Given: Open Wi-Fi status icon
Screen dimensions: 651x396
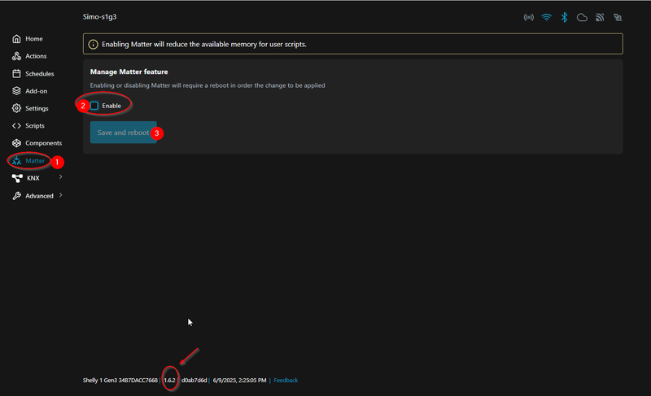Looking at the screenshot, I should point(546,17).
